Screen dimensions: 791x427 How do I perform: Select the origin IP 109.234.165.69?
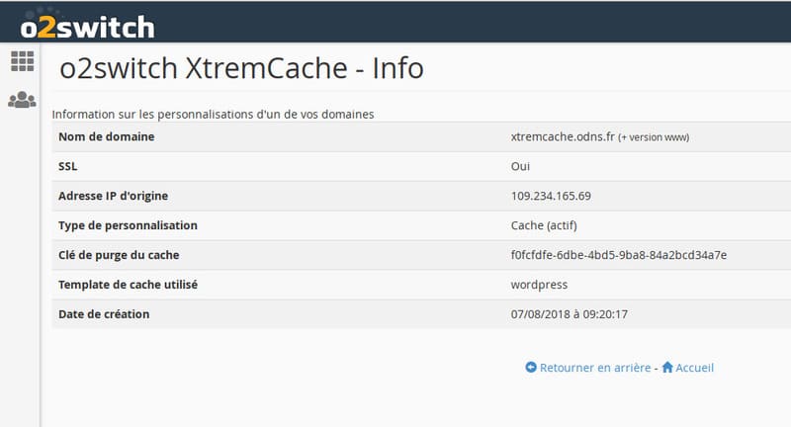point(551,196)
